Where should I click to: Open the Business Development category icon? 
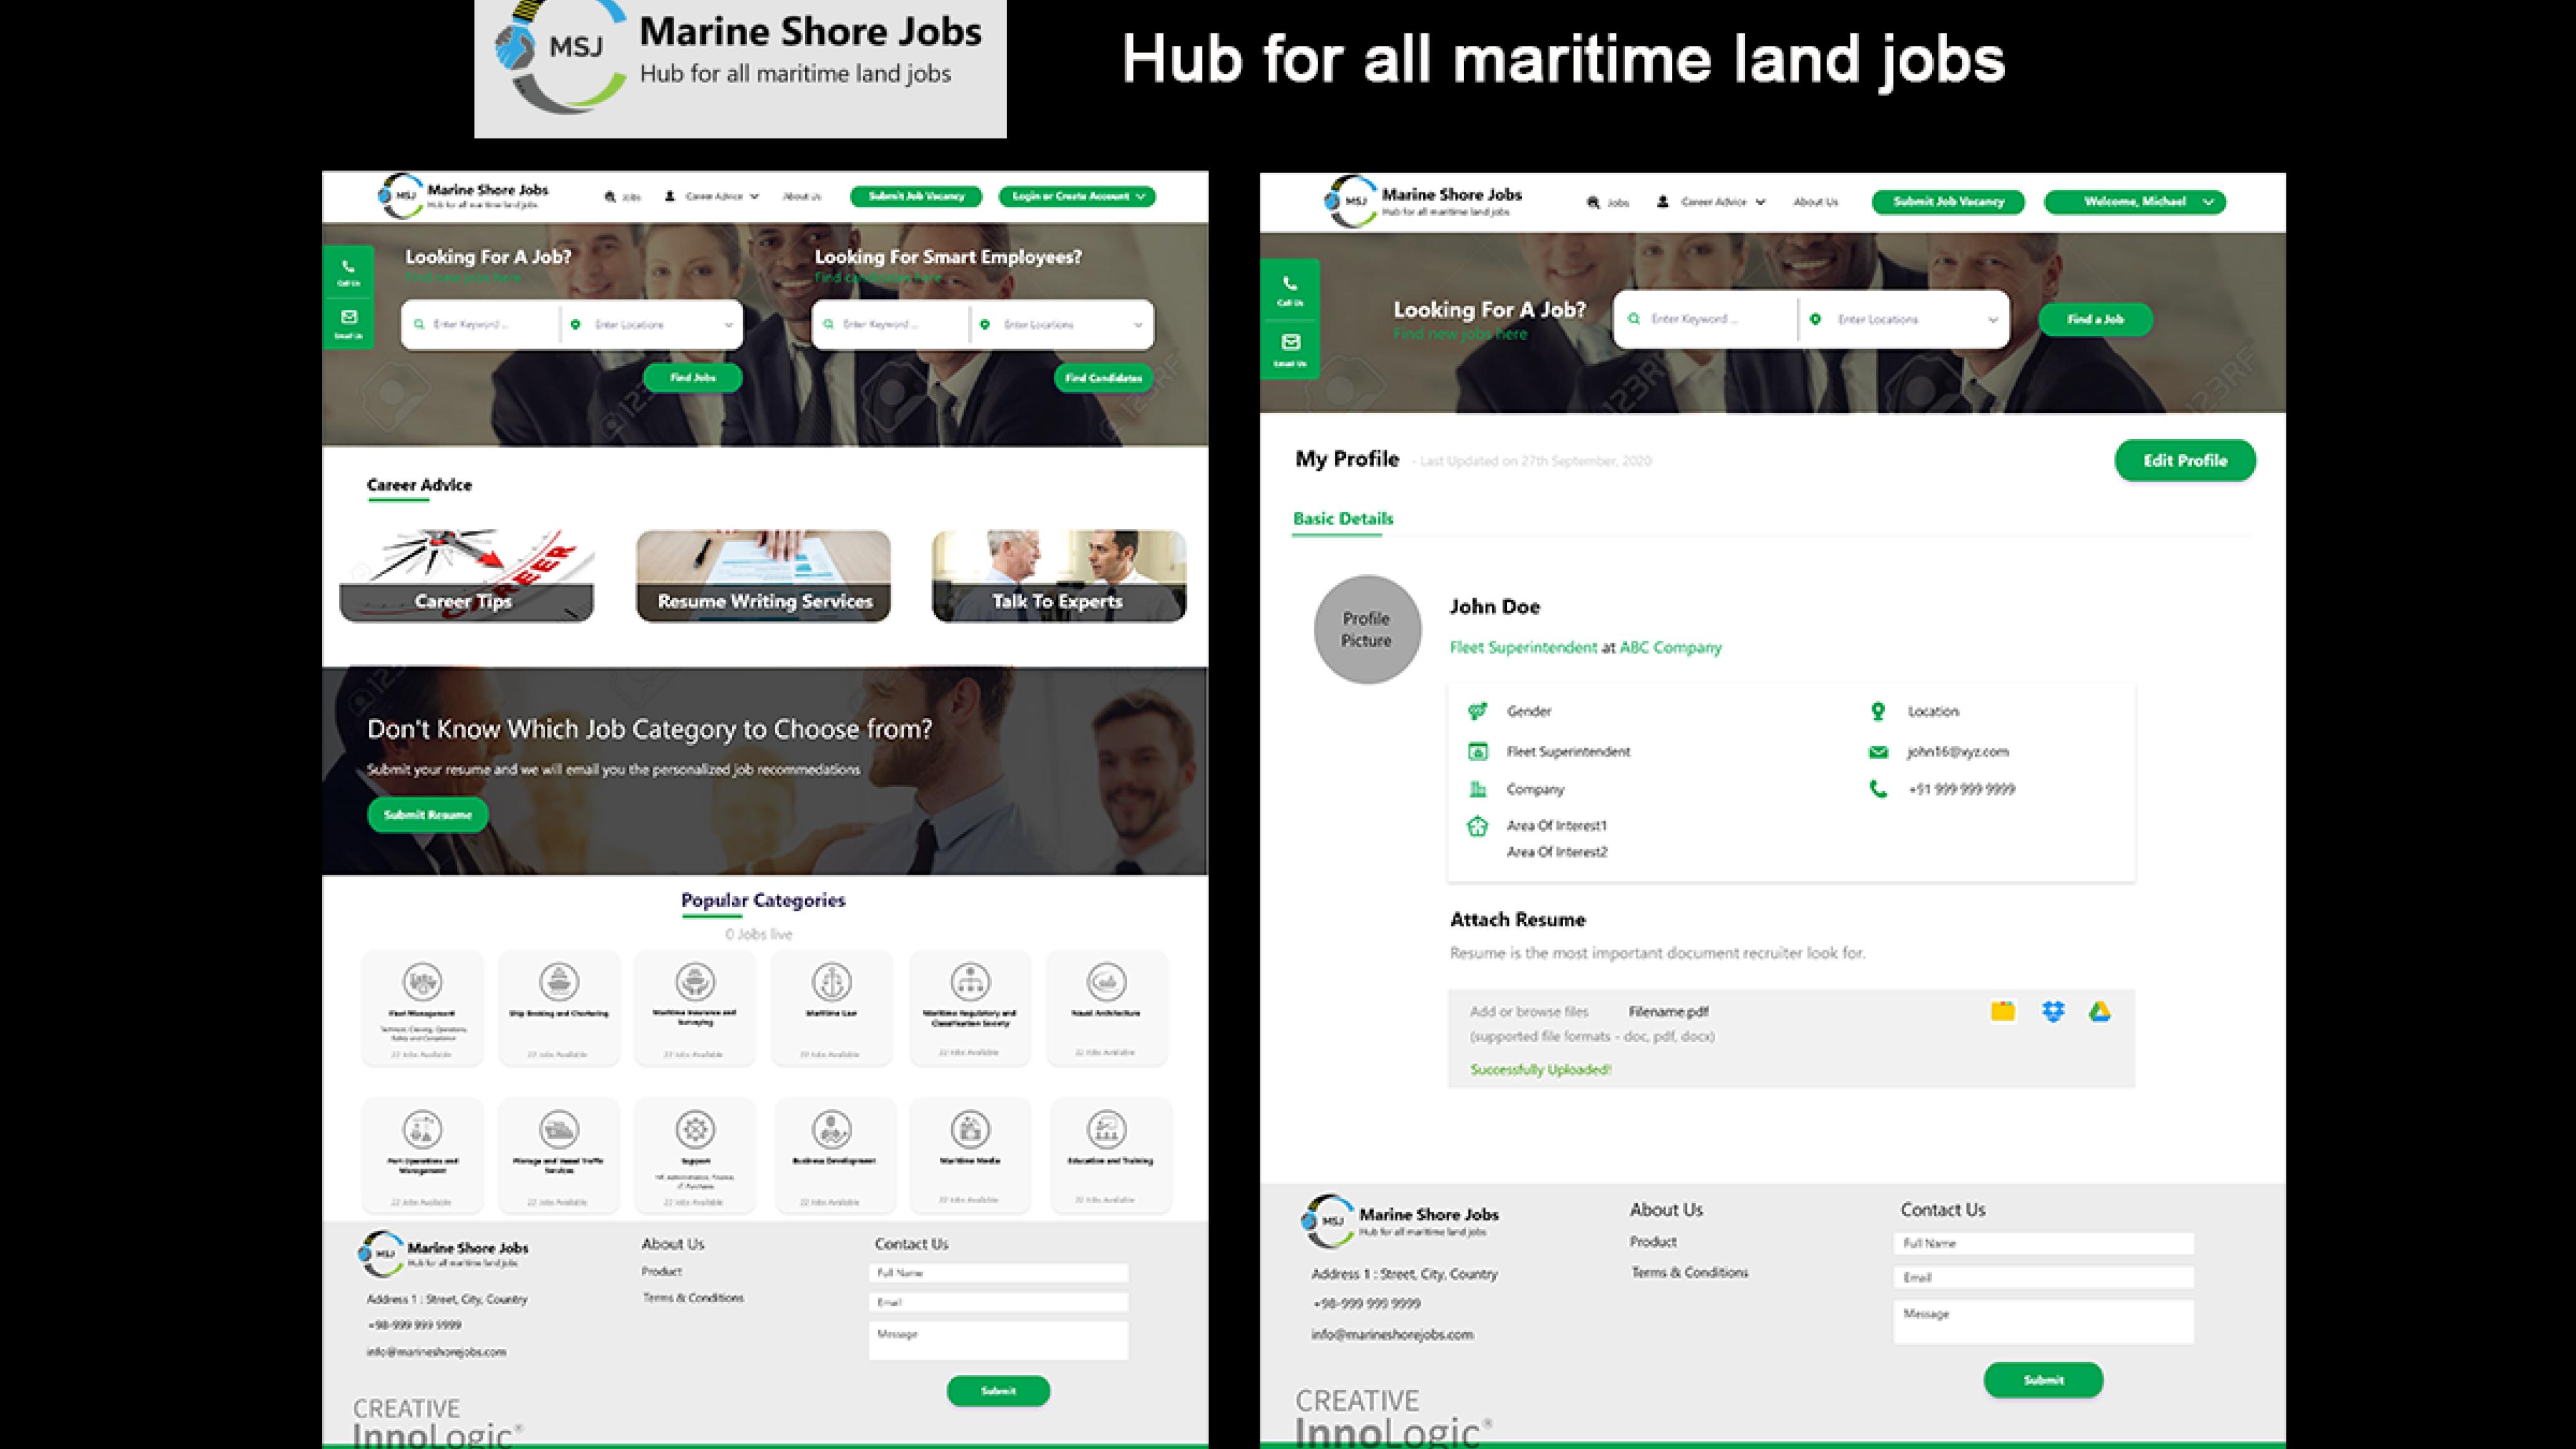coord(832,1130)
